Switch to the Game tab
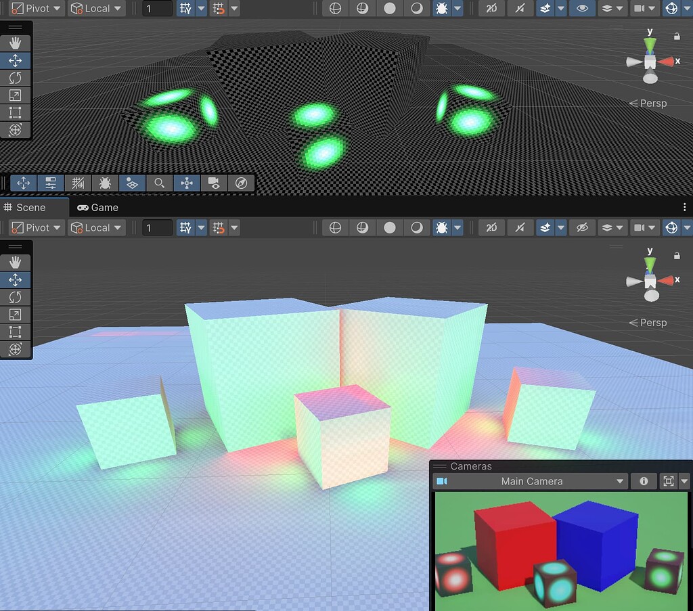 (x=97, y=207)
